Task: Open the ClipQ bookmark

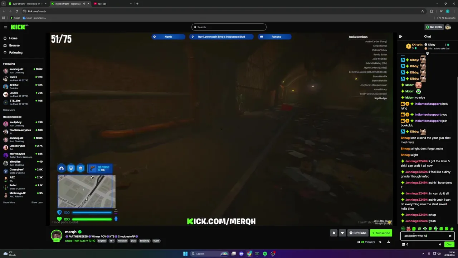Action: [x=15, y=18]
